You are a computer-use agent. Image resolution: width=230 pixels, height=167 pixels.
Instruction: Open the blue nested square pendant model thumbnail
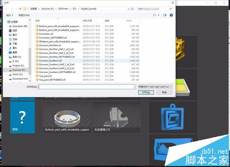click(x=173, y=117)
